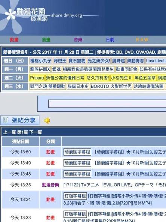Open the 音樂 navigation tab
The image size is (166, 222).
[x=78, y=40]
